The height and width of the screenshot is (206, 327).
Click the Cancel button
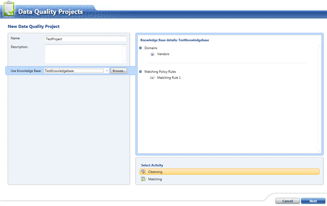(x=287, y=201)
